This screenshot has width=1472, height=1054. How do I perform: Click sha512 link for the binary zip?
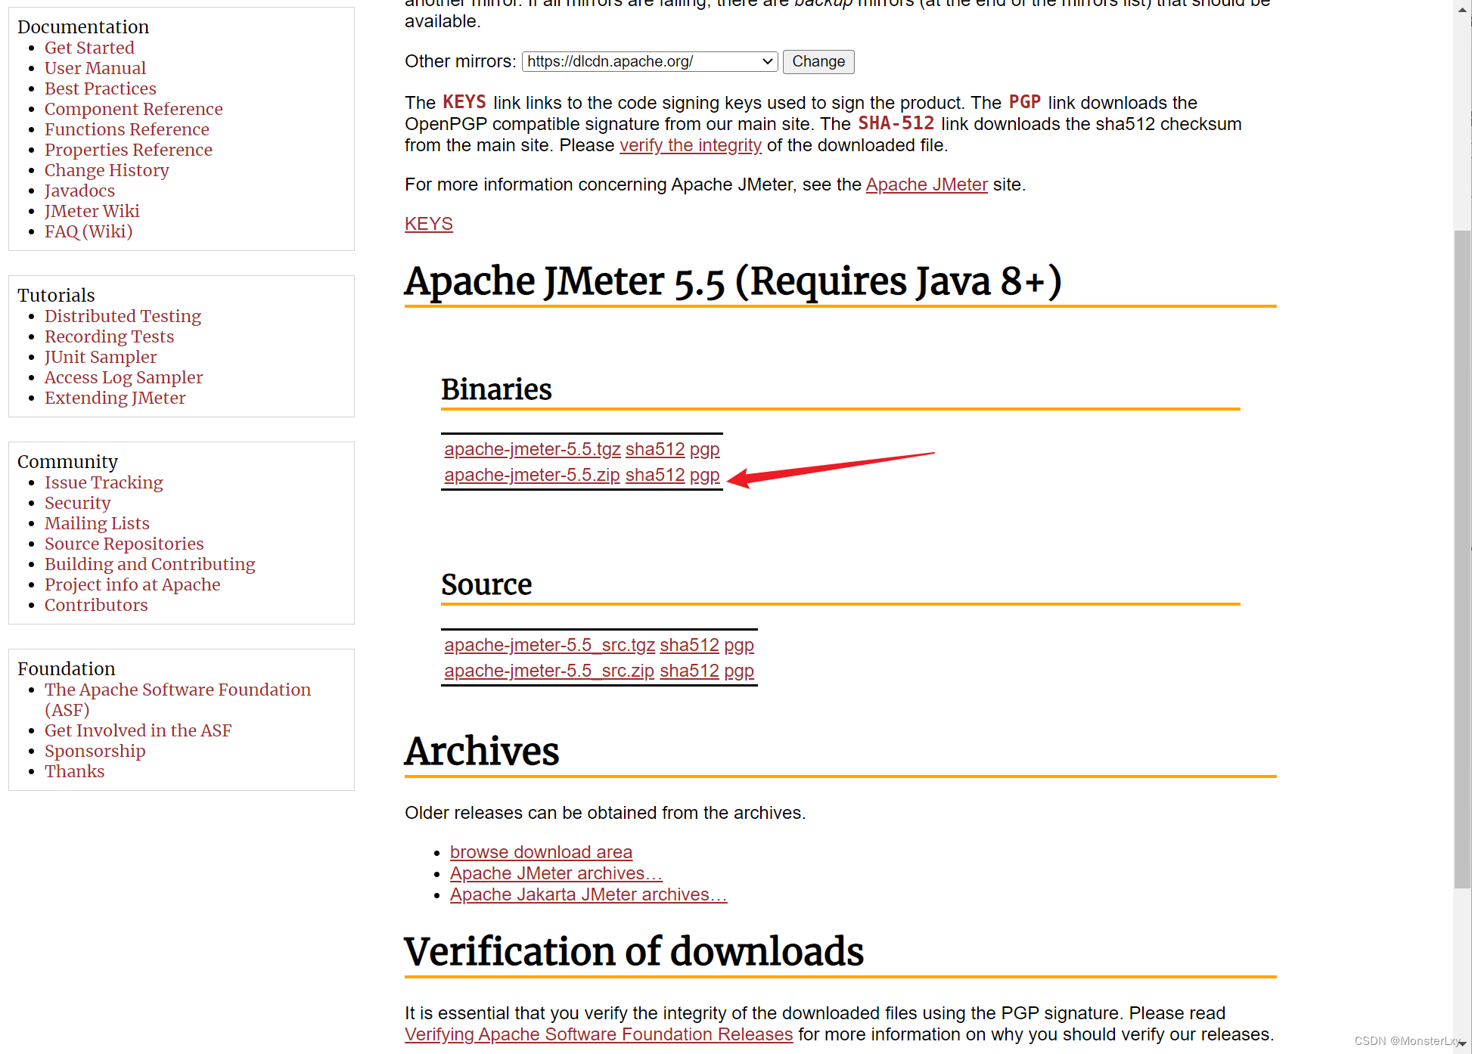click(x=654, y=475)
